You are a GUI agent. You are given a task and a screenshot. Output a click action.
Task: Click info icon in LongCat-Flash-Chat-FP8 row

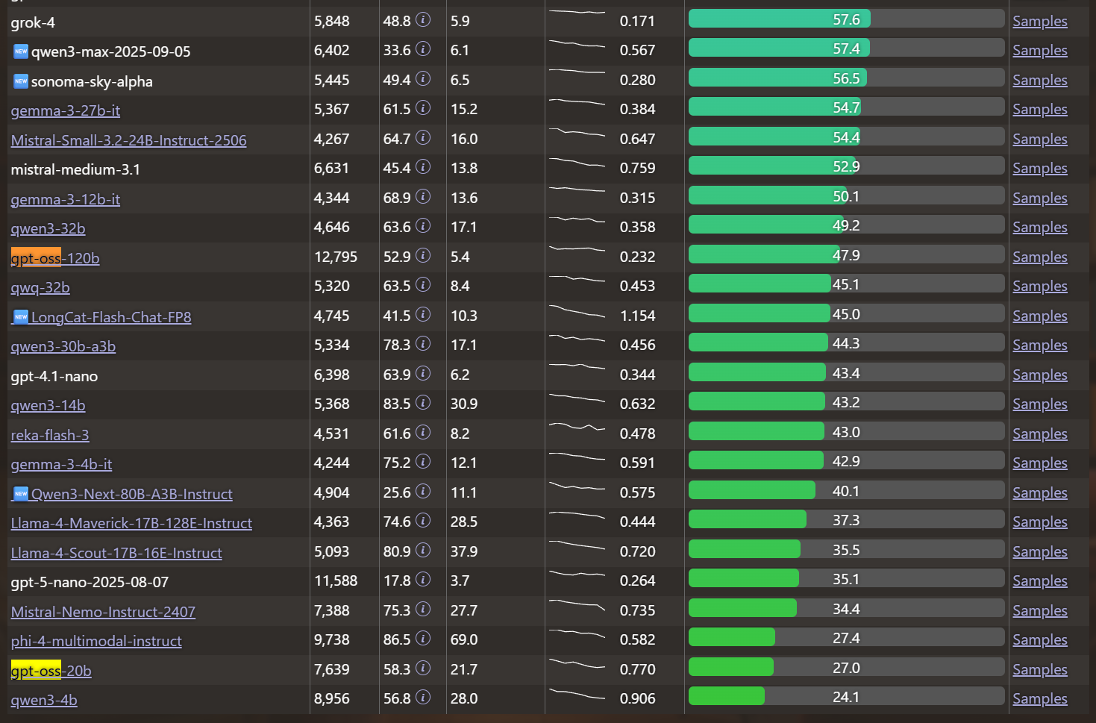click(423, 314)
